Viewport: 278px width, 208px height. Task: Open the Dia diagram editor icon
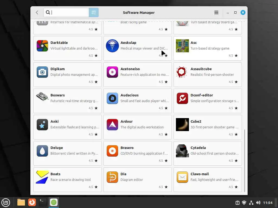pos(112,177)
